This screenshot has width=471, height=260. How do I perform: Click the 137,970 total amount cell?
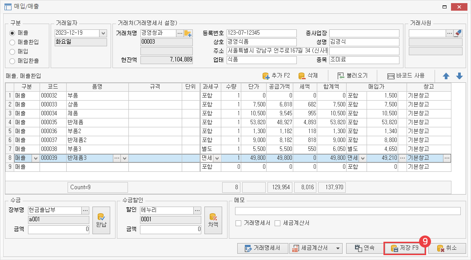click(331, 187)
